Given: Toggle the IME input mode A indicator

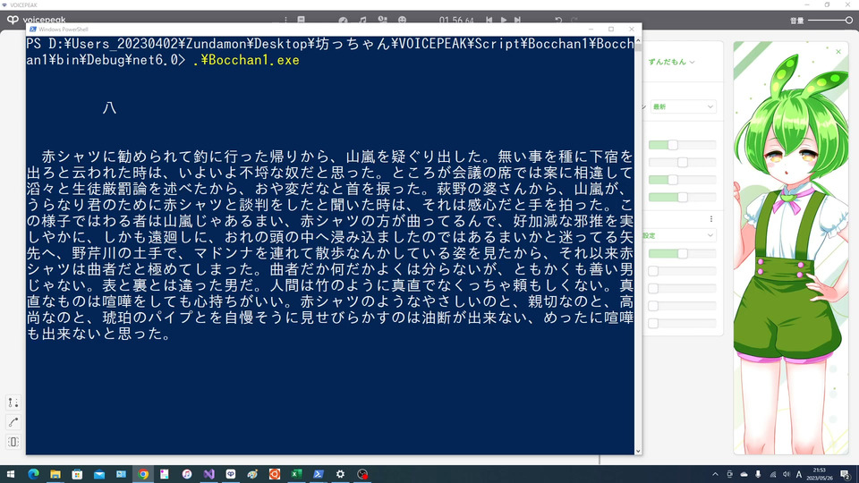Looking at the screenshot, I should [x=799, y=474].
